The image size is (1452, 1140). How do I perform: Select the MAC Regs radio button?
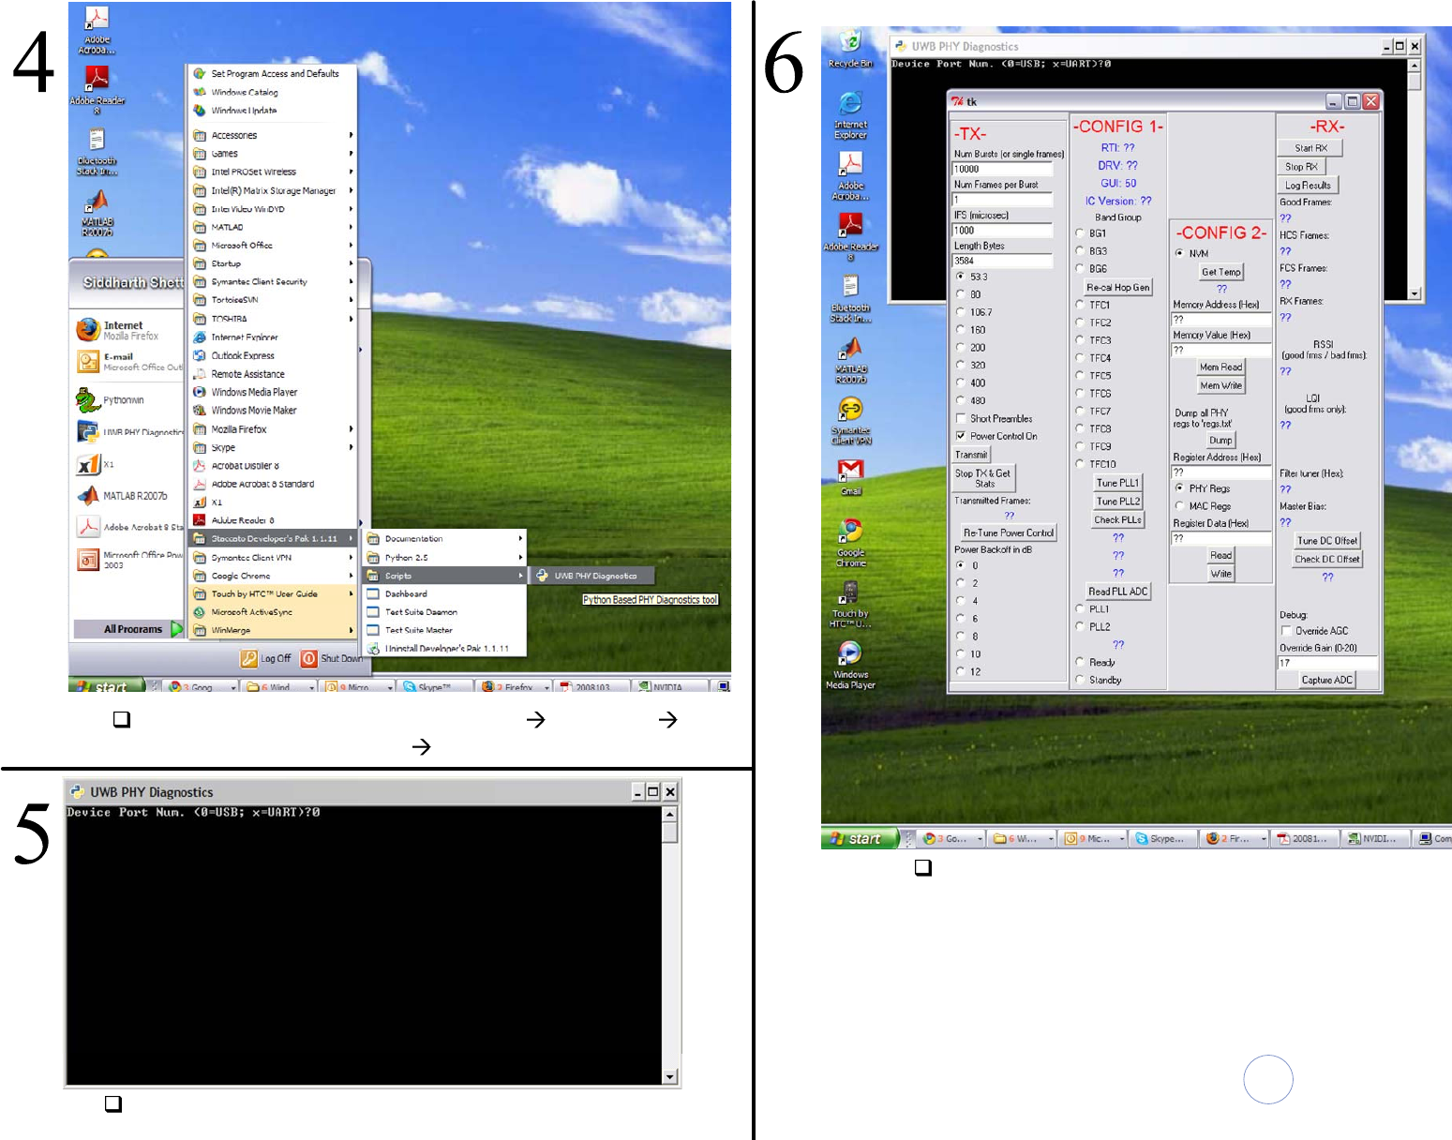point(1178,505)
